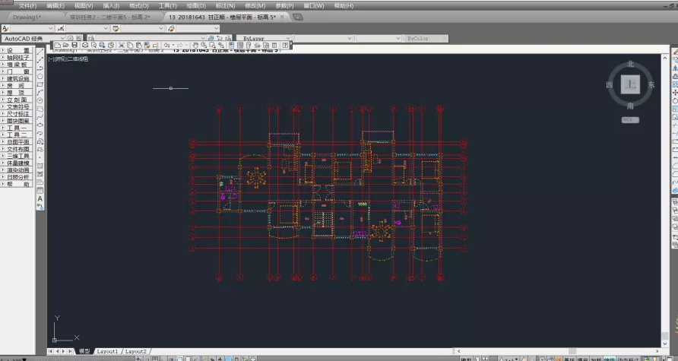The height and width of the screenshot is (361, 678).
Task: Toggle the 编组 status bar button
Action: (x=610, y=359)
